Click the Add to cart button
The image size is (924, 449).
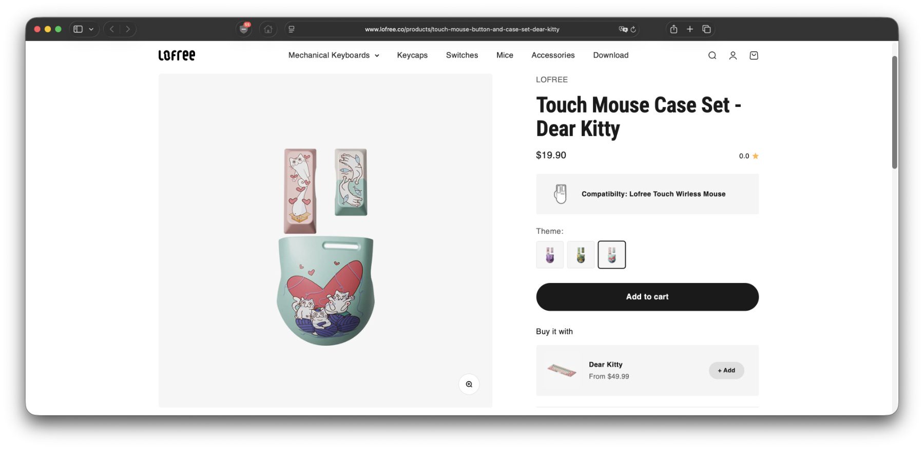[647, 297]
